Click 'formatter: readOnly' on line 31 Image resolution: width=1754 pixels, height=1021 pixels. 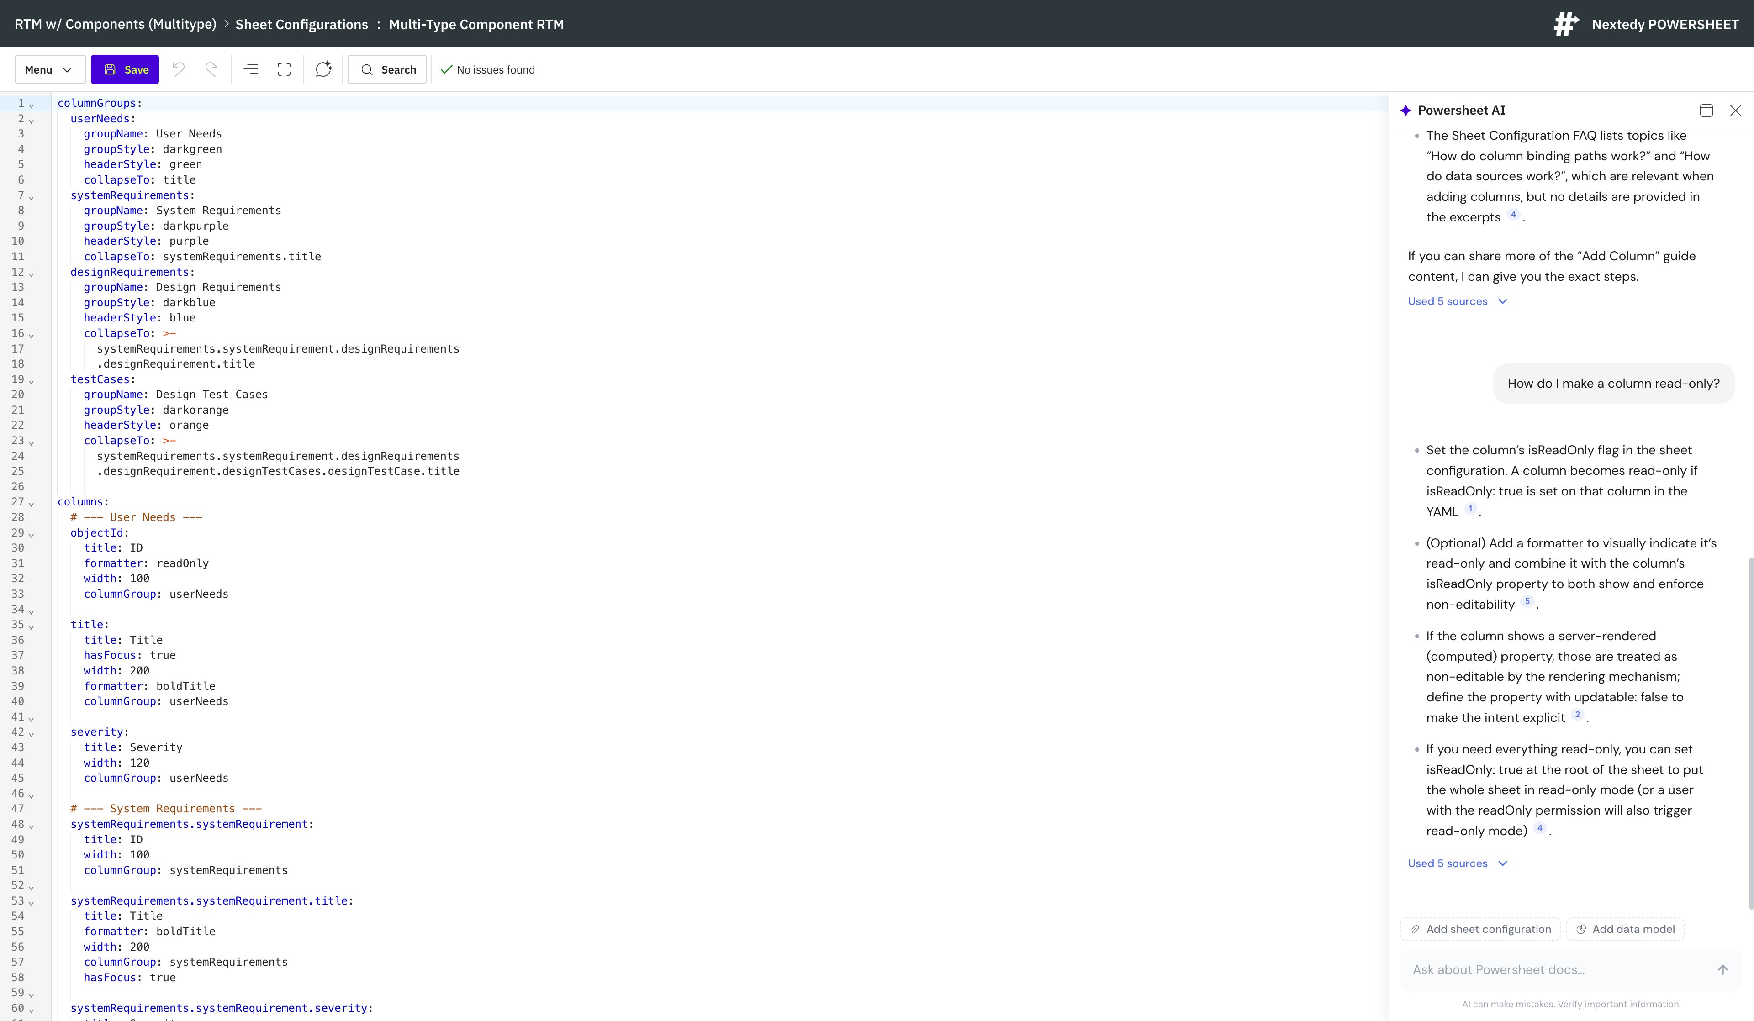[x=146, y=563]
